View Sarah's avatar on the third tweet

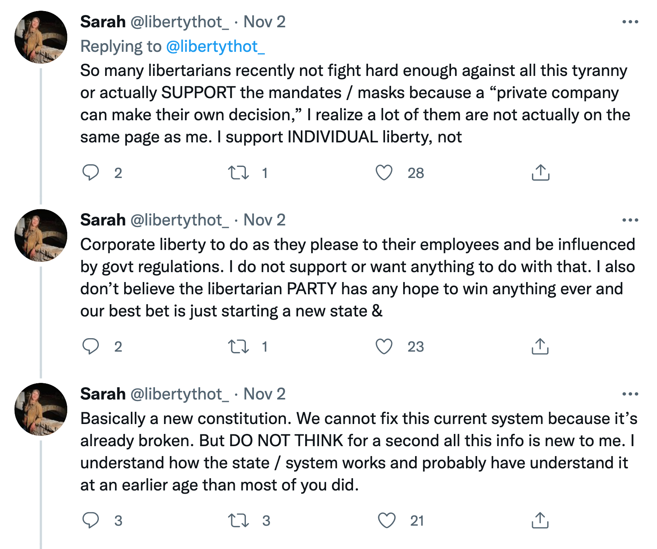41,409
